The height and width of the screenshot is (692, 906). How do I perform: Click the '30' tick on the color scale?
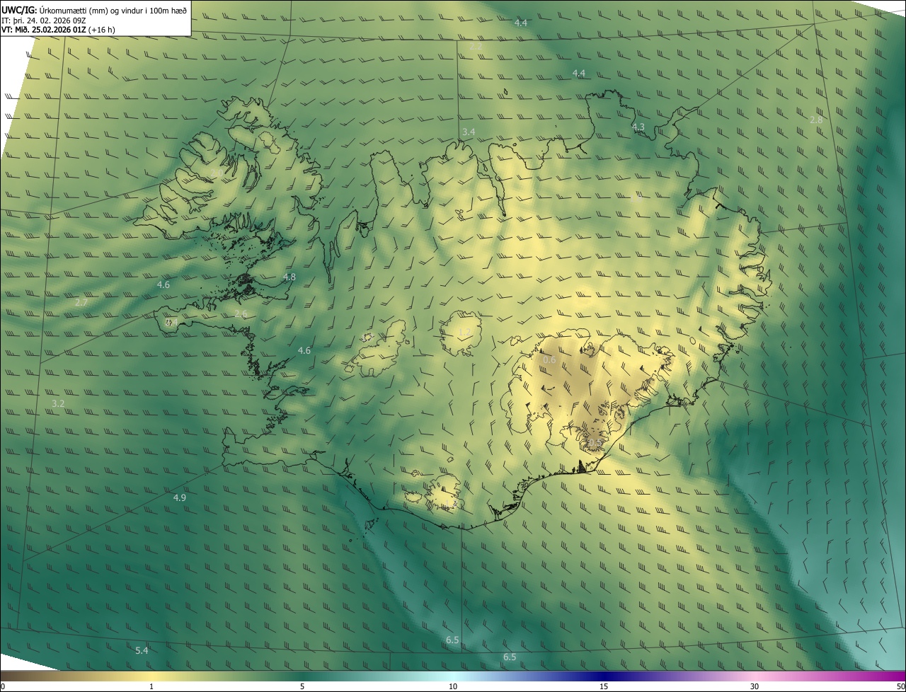pos(755,687)
